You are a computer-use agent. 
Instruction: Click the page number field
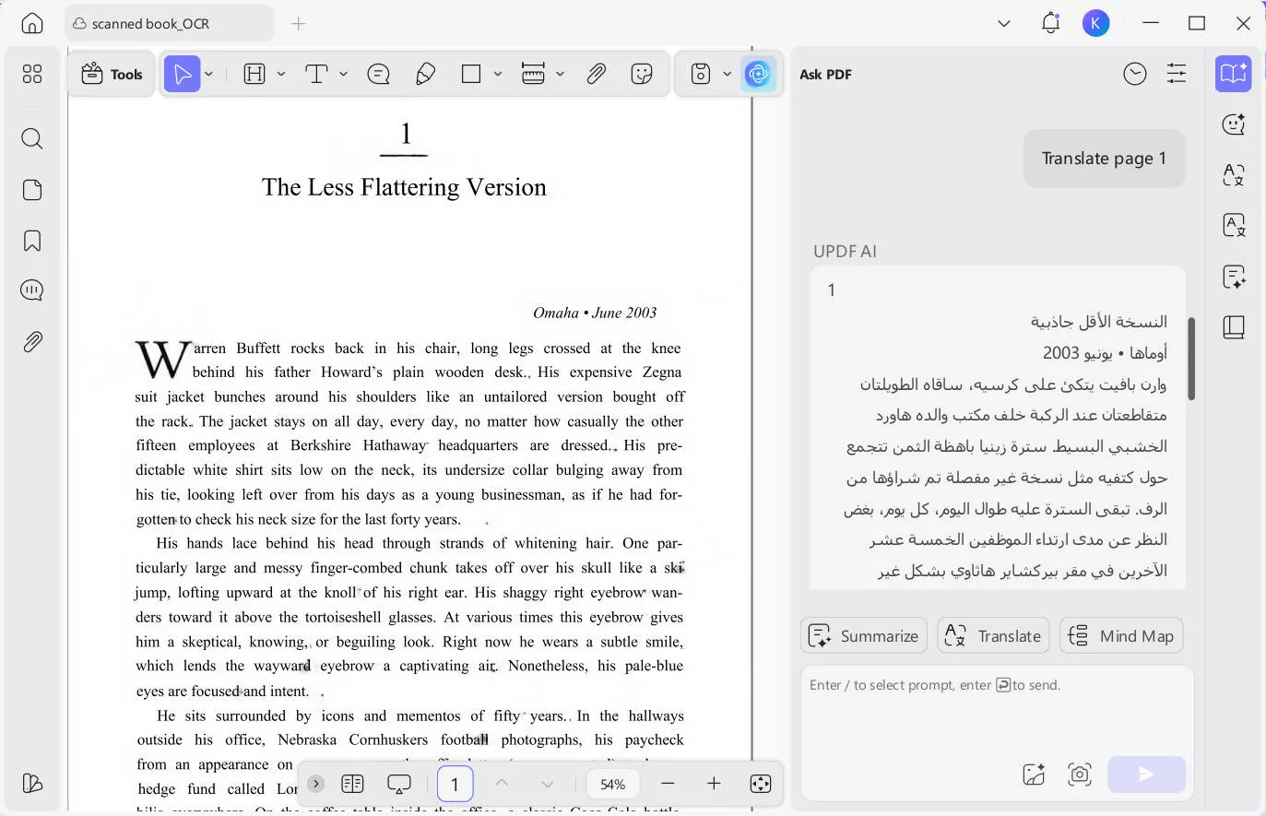point(455,784)
